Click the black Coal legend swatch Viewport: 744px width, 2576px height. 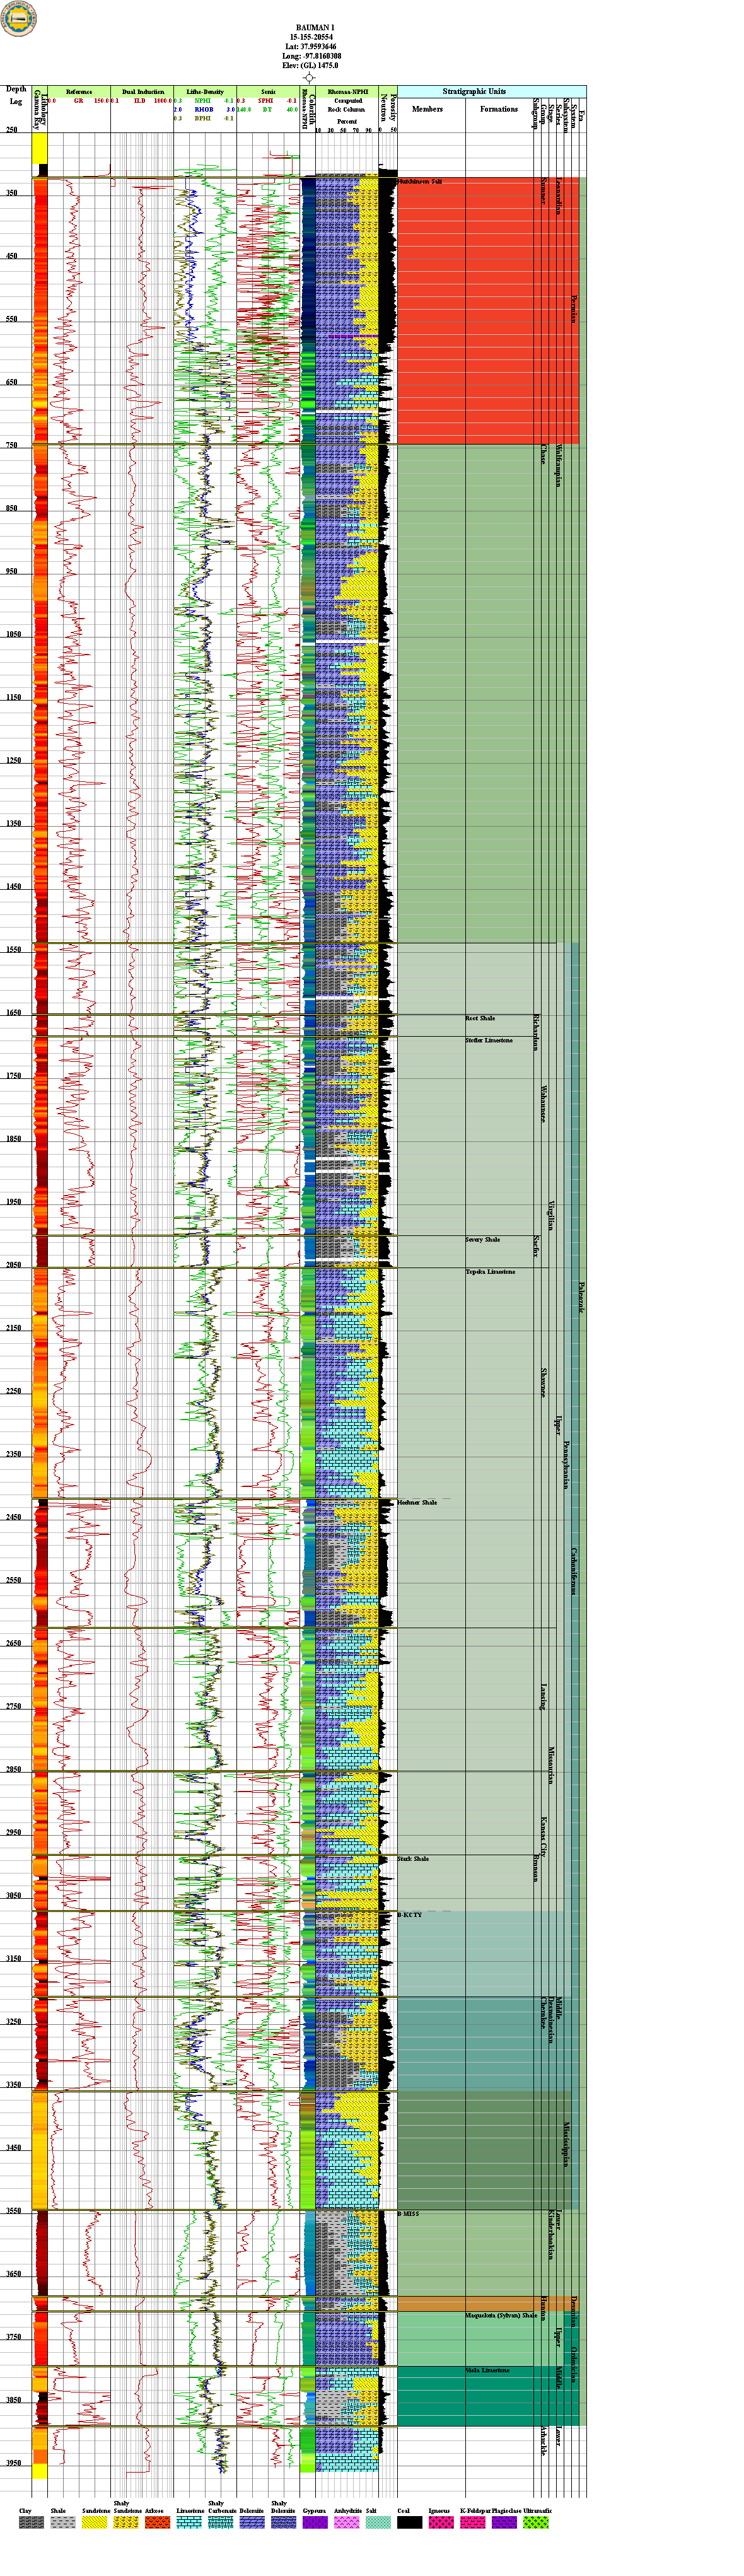click(x=409, y=2522)
